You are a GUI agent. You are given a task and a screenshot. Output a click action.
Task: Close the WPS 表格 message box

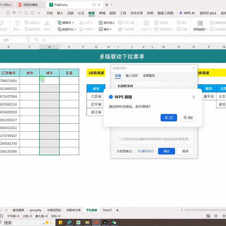(x=193, y=97)
